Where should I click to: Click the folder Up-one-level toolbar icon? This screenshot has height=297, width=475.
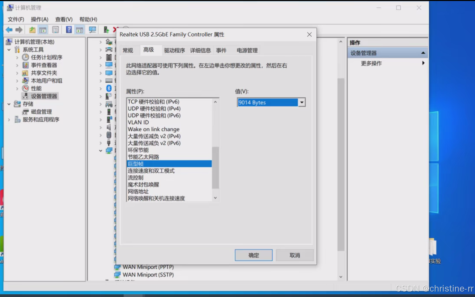point(32,30)
